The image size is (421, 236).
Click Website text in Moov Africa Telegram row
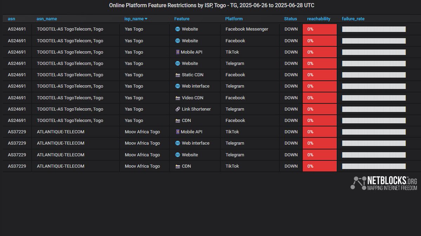click(x=190, y=155)
